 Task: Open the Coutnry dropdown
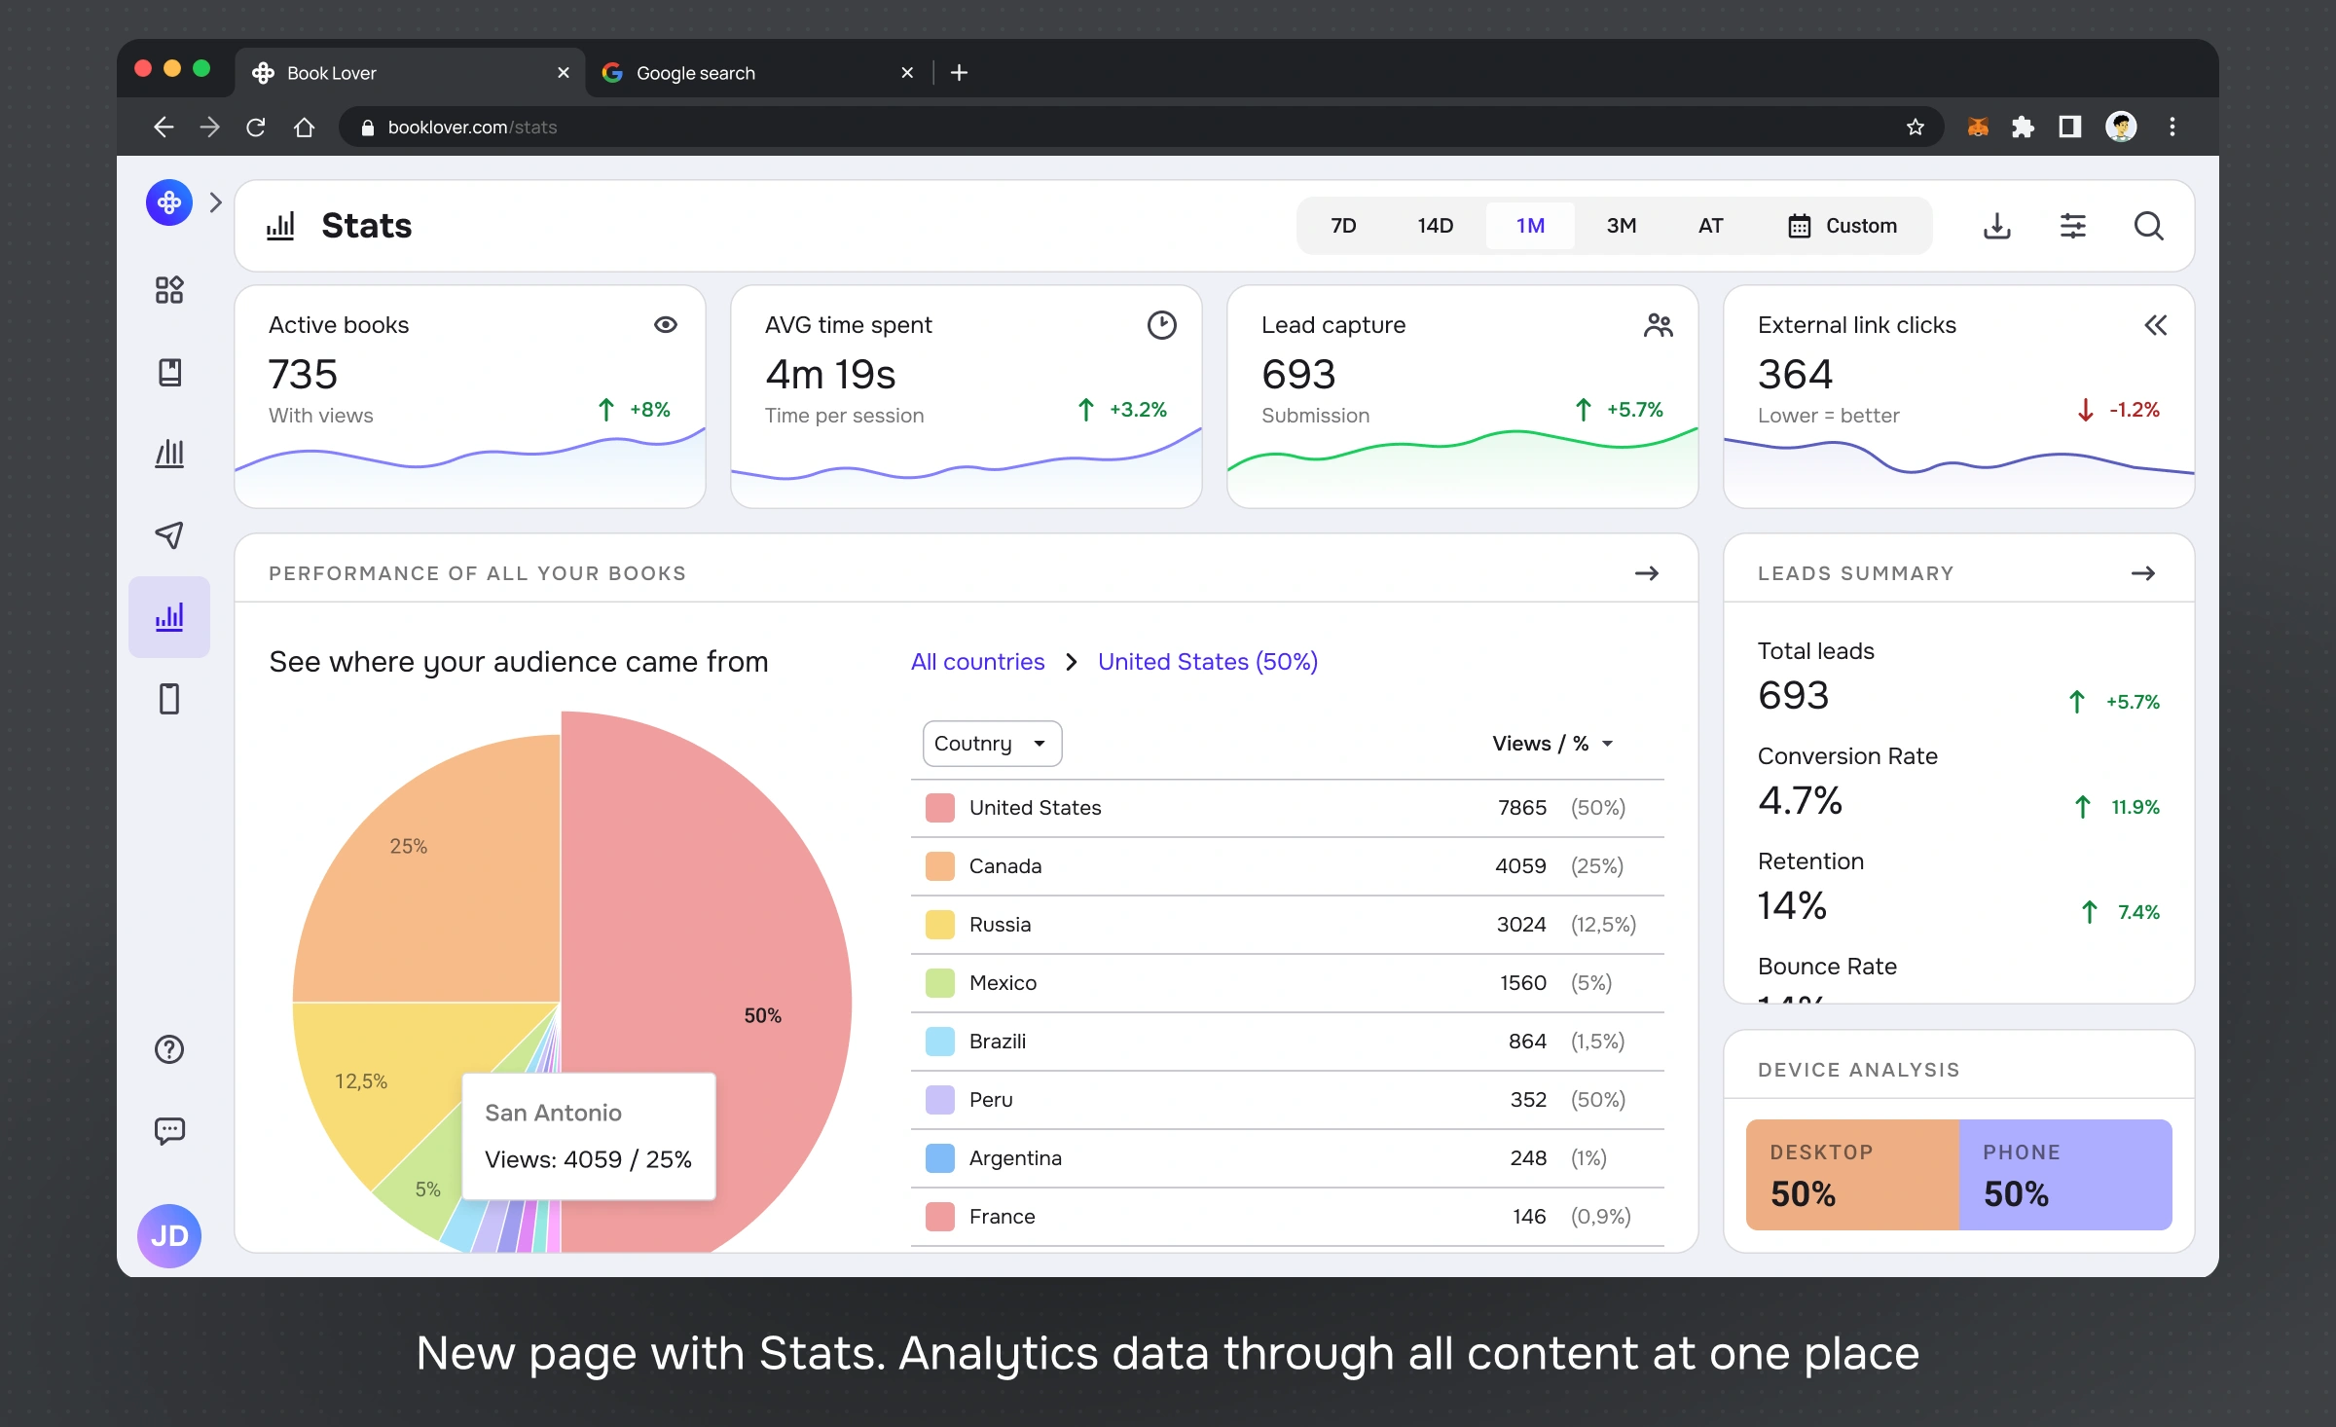click(x=991, y=744)
